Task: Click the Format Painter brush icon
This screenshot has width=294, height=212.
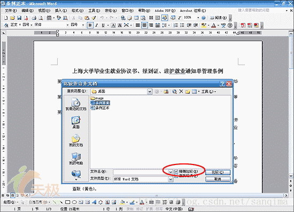Action: (x=94, y=18)
